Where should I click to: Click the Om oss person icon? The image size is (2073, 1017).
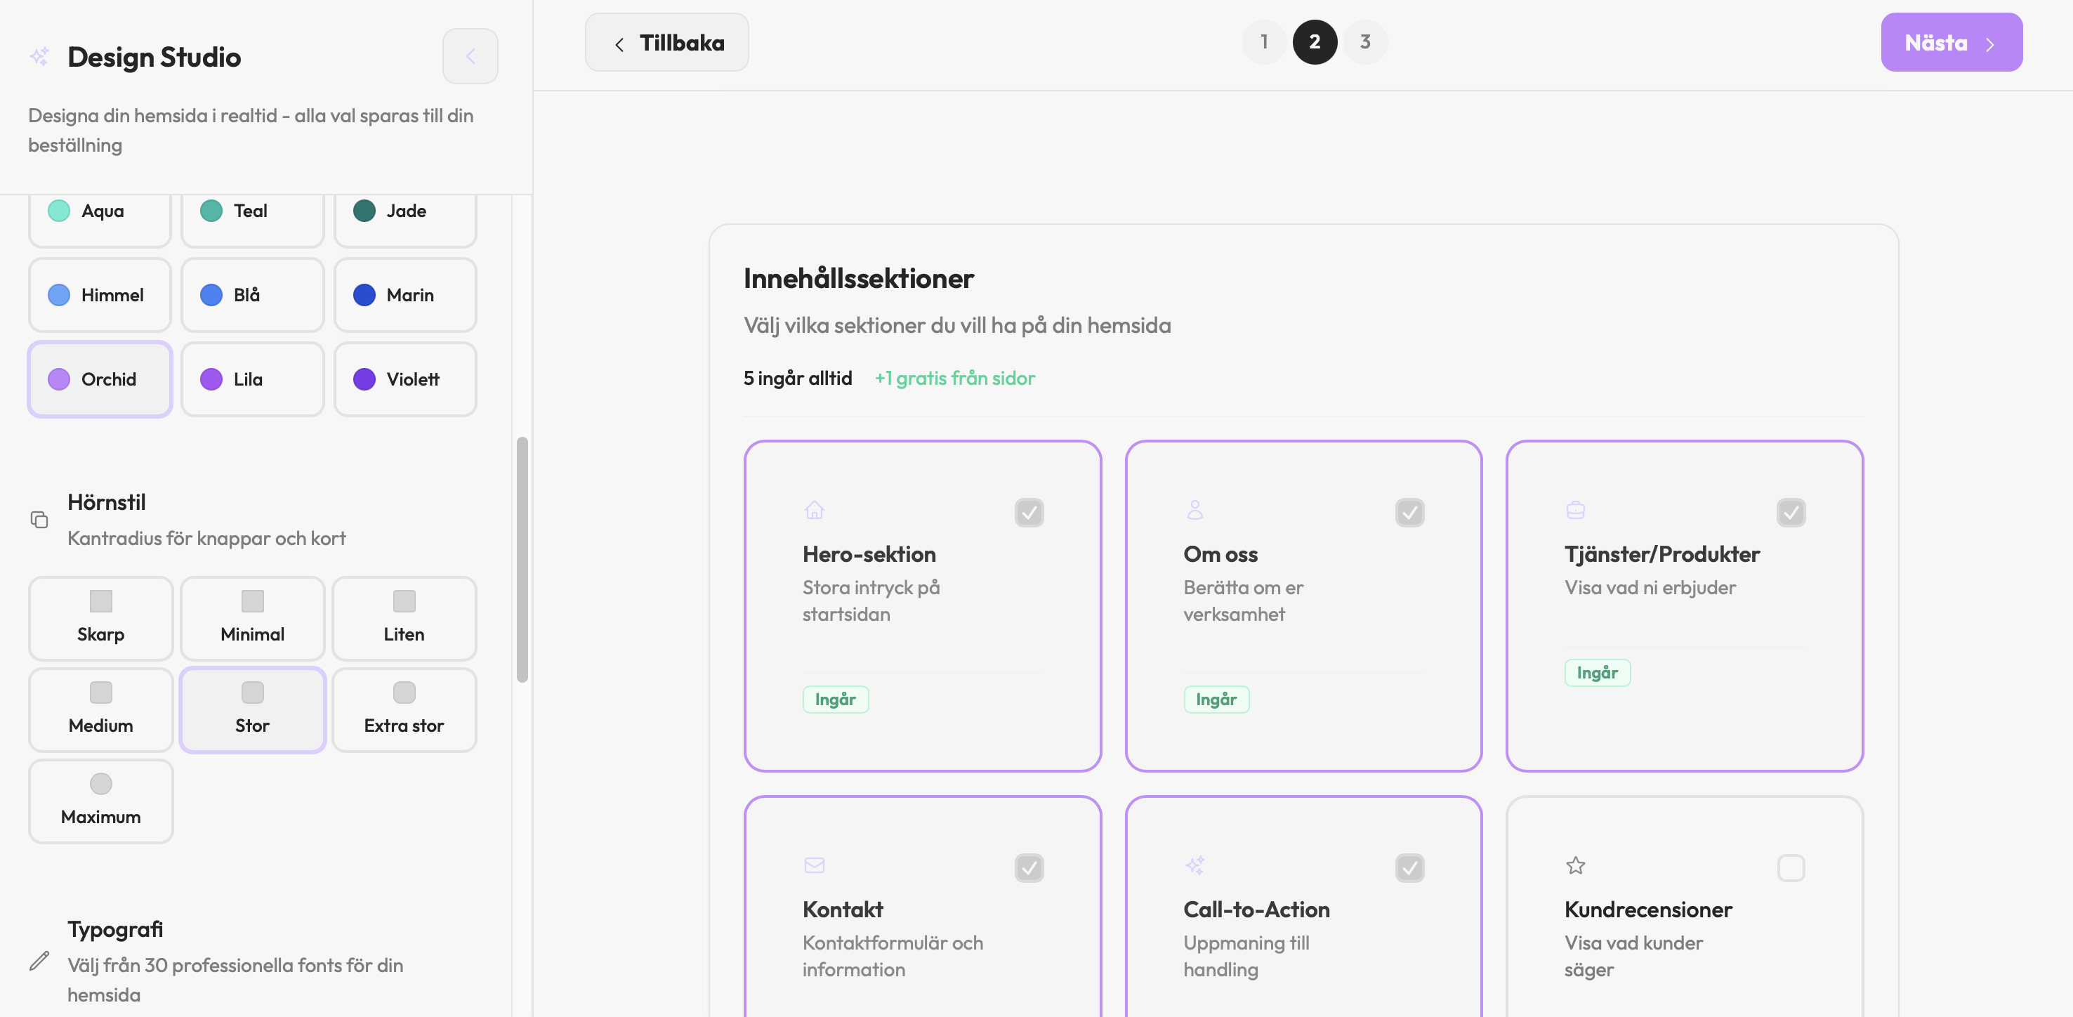(1195, 510)
